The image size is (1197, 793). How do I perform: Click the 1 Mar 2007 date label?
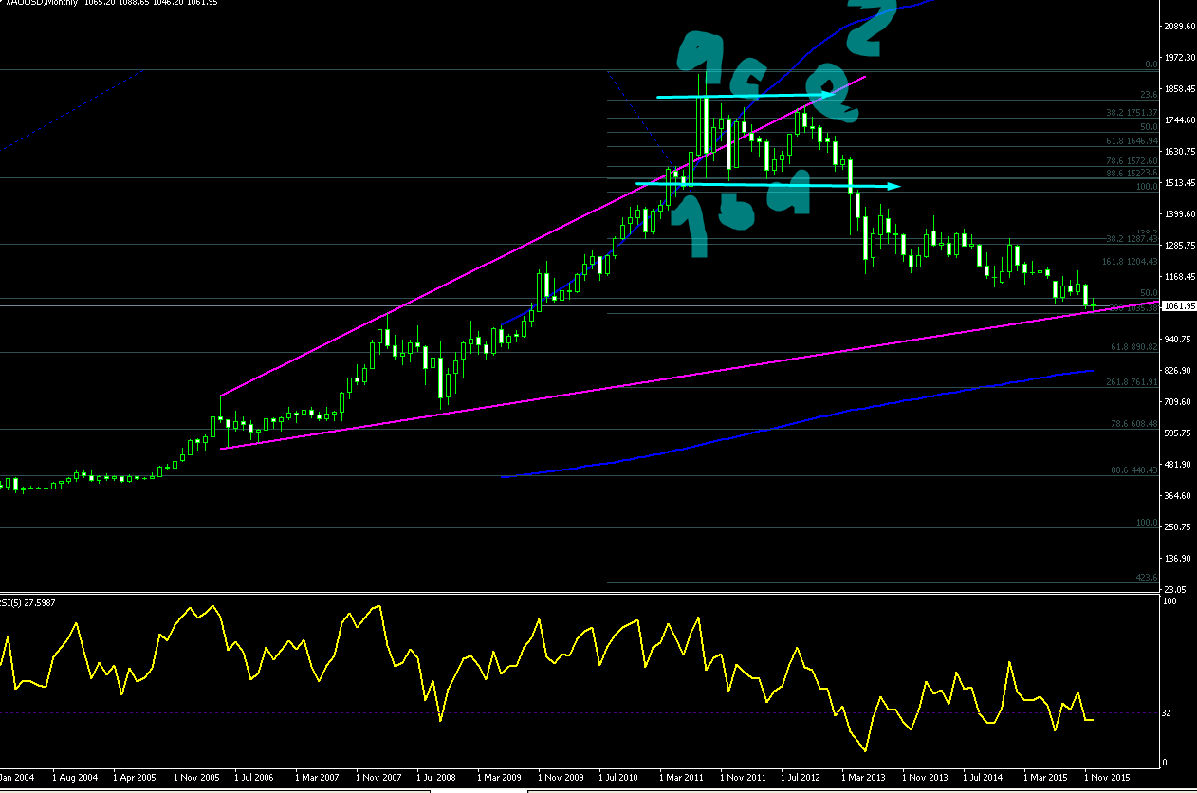click(x=318, y=777)
